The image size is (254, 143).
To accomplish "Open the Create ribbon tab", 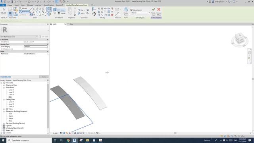I will click(10, 5).
